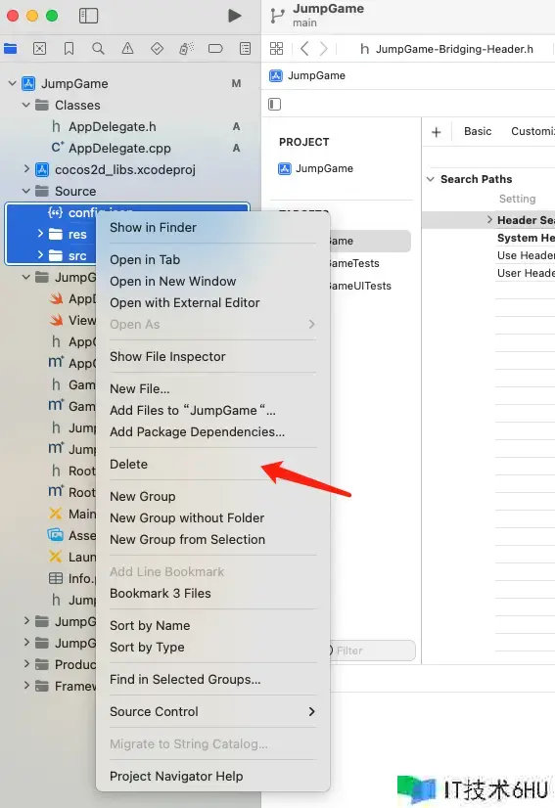Collapse the JumpGame root project
The image size is (555, 808).
pyautogui.click(x=13, y=83)
